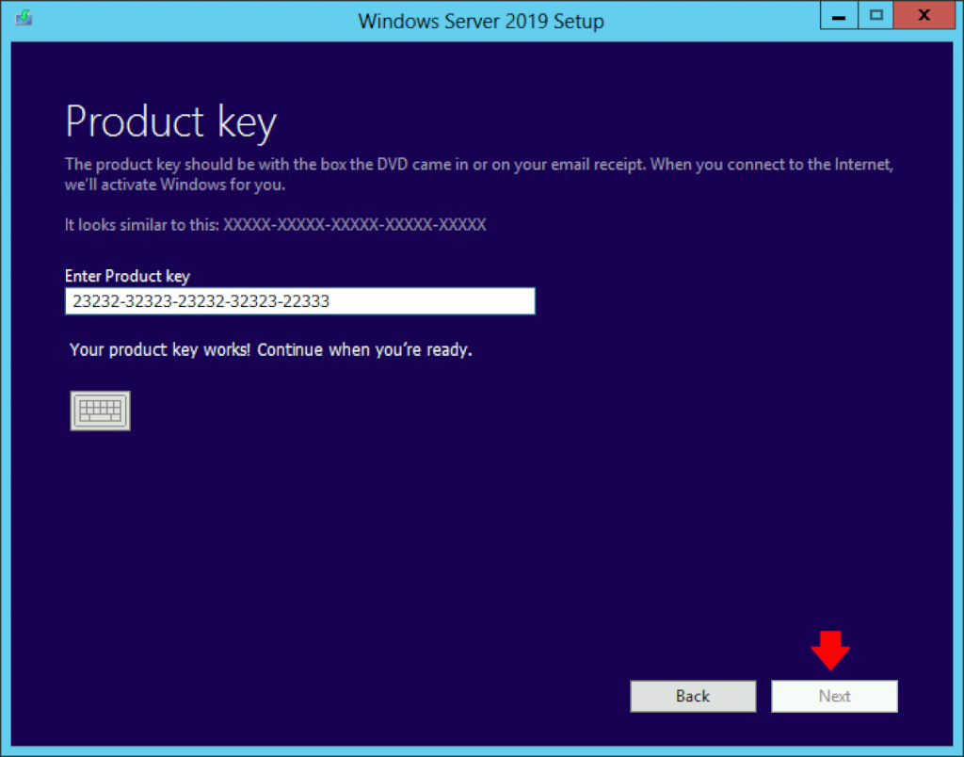Minimize the setup window
Viewport: 964px width, 757px height.
[x=838, y=15]
